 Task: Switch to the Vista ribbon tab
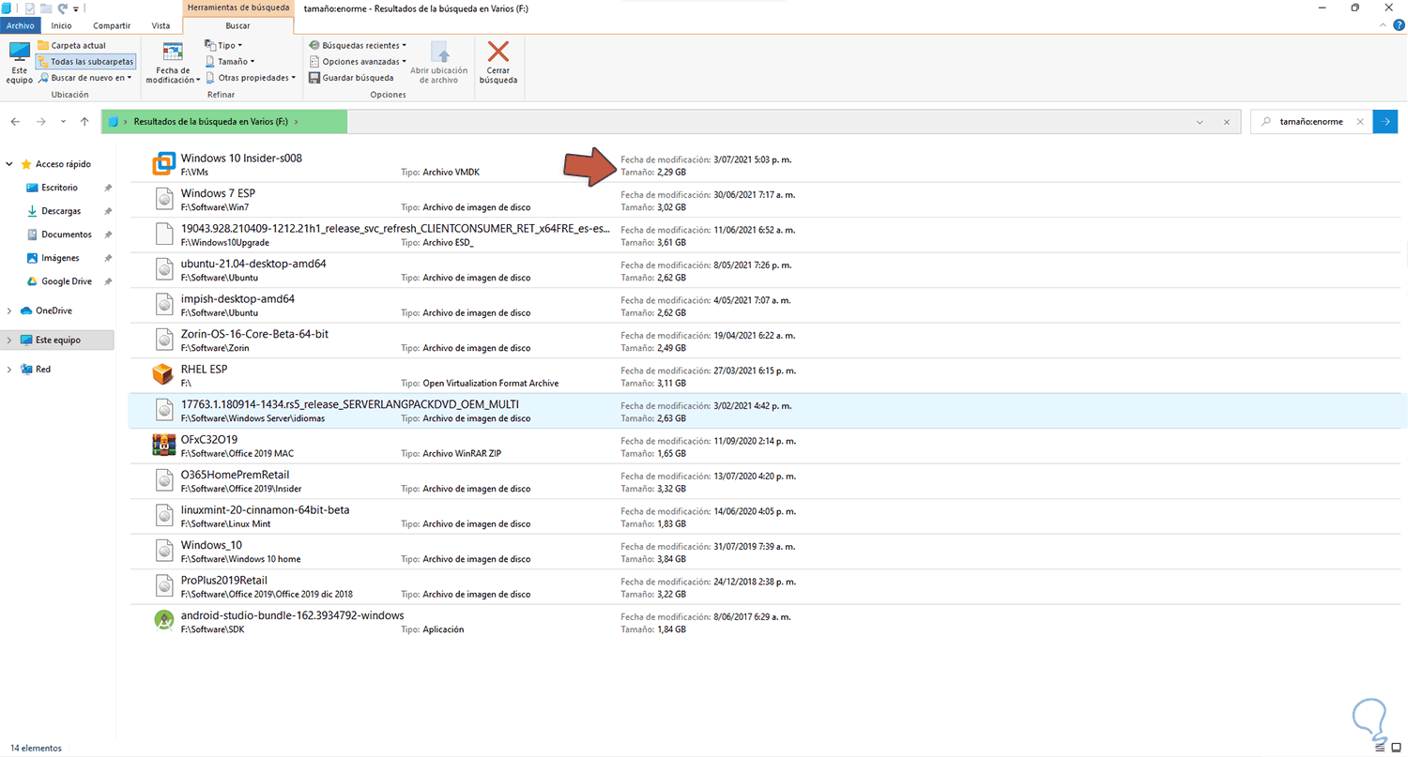tap(161, 25)
